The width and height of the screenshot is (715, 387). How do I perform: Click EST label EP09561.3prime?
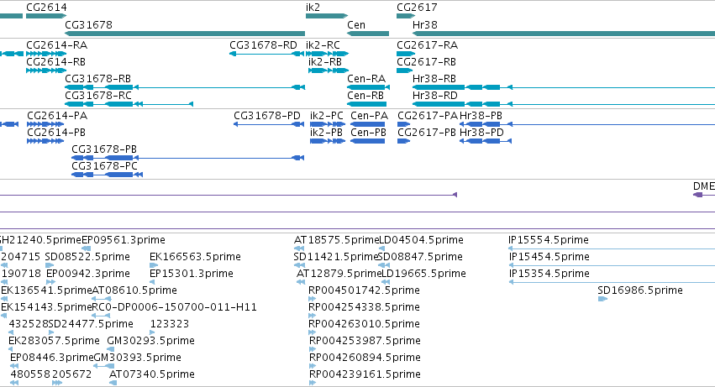124,240
